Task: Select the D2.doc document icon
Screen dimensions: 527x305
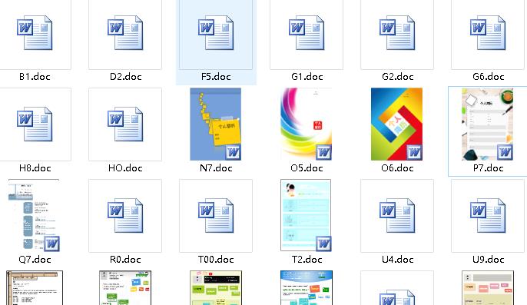Action: tap(125, 32)
